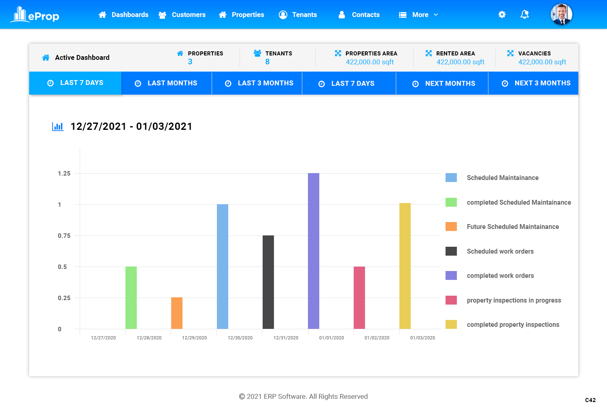
Task: Click the Rented Area icon
Action: [x=429, y=53]
